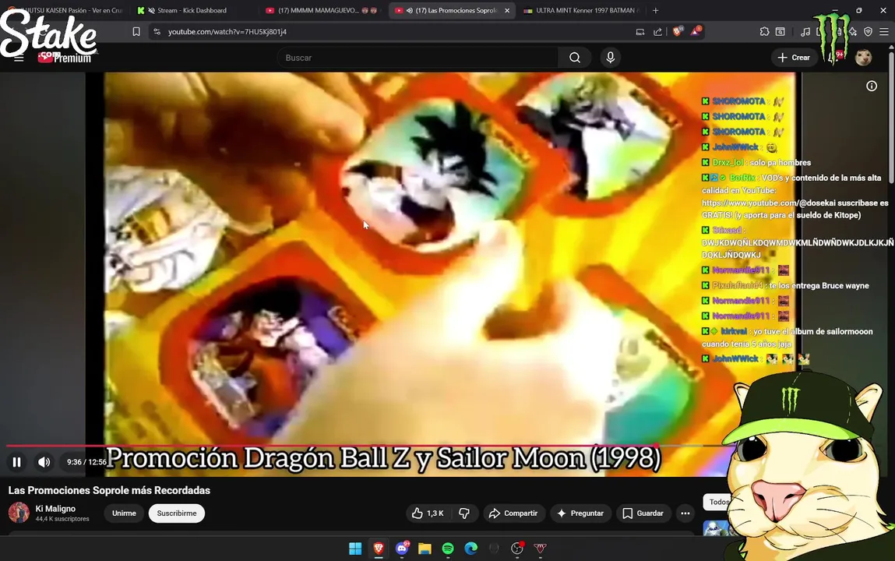Share this page via address bar icon
Viewport: 895px width, 561px height.
(657, 32)
